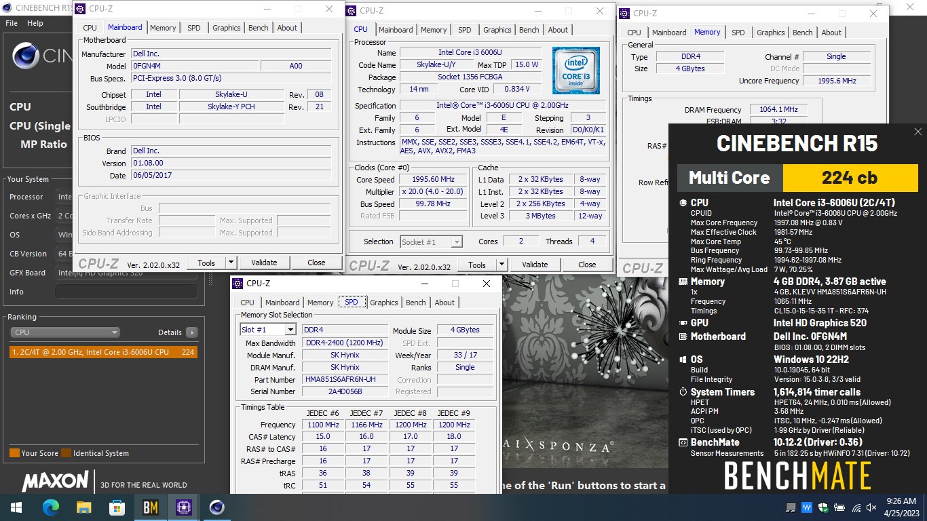Click the 0FGN4M motherboard model field
Image resolution: width=927 pixels, height=521 pixels.
coord(195,66)
